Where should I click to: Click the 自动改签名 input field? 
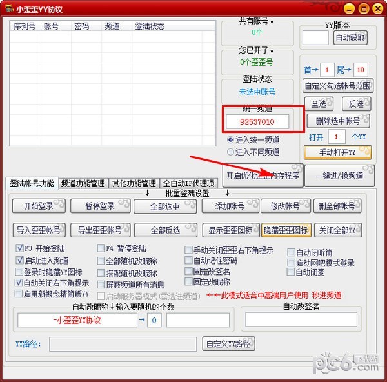point(301,319)
